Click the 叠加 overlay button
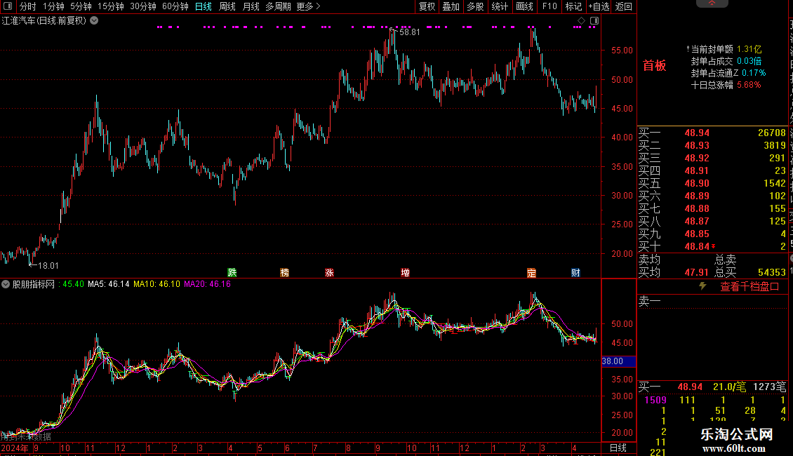This screenshot has width=793, height=456. pyautogui.click(x=451, y=6)
